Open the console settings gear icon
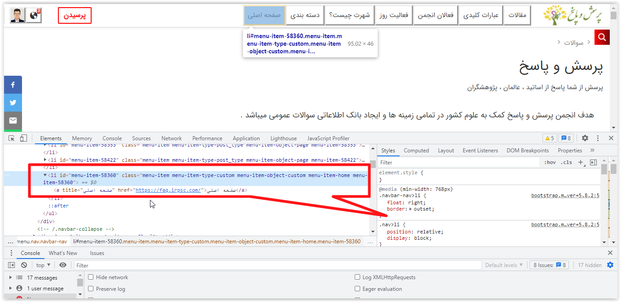The image size is (621, 302). tap(610, 265)
